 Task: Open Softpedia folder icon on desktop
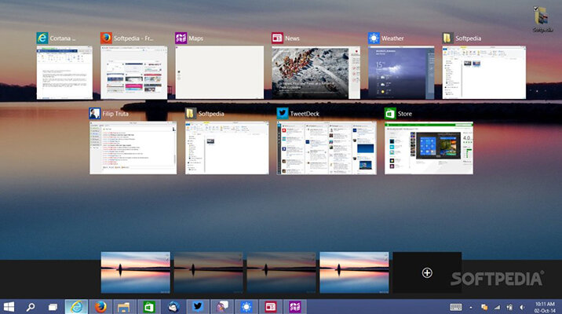[542, 19]
